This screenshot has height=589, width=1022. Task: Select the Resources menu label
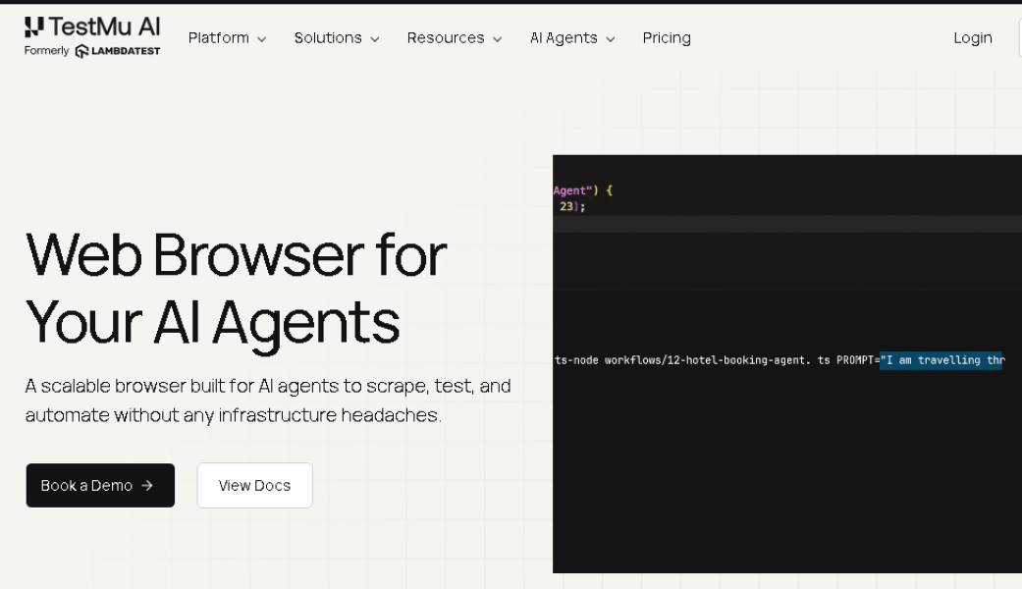(x=446, y=38)
